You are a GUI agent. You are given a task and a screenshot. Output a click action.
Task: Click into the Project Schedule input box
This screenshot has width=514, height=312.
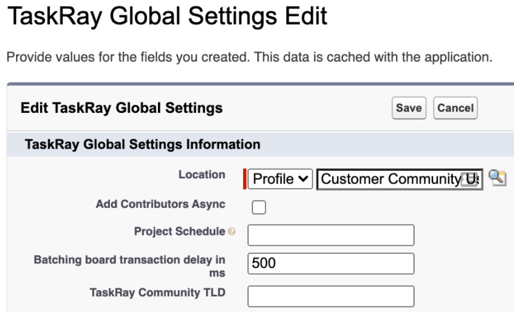pyautogui.click(x=331, y=235)
